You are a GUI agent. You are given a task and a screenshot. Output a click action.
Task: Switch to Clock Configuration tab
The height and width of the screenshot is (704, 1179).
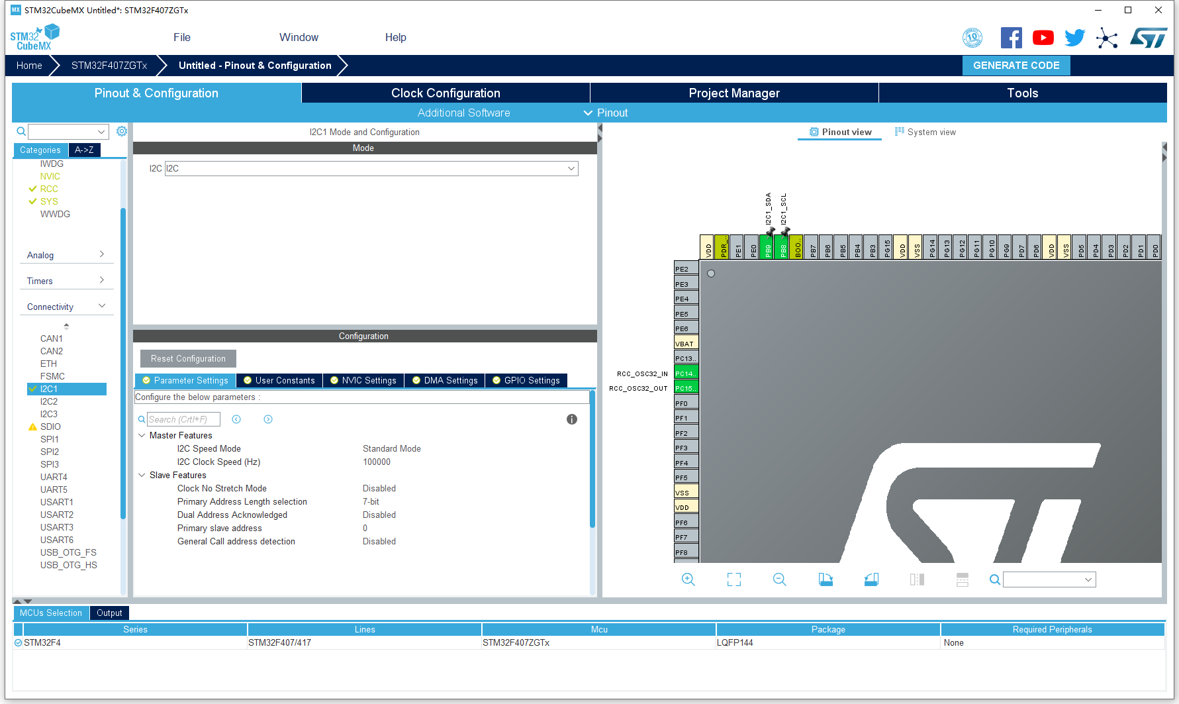(x=446, y=93)
